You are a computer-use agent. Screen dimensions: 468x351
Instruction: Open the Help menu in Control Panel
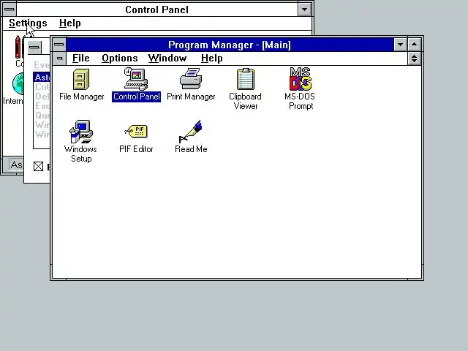(70, 23)
